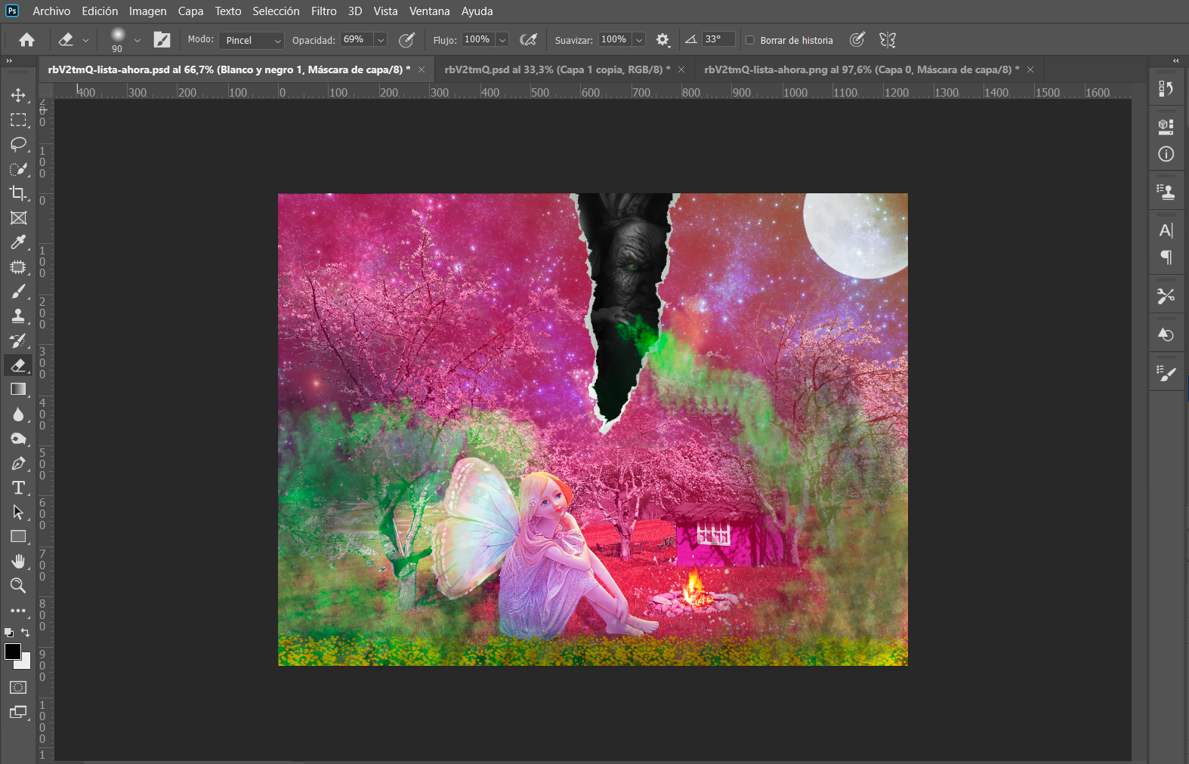Toggle the Brush Settings panel
The height and width of the screenshot is (764, 1189).
(162, 40)
